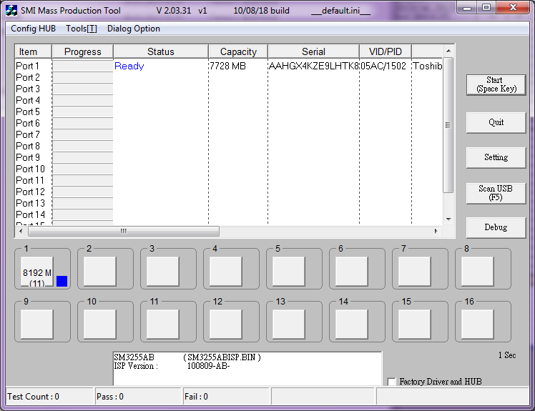Click the SMI app icon in title bar
535x411 pixels.
click(11, 11)
